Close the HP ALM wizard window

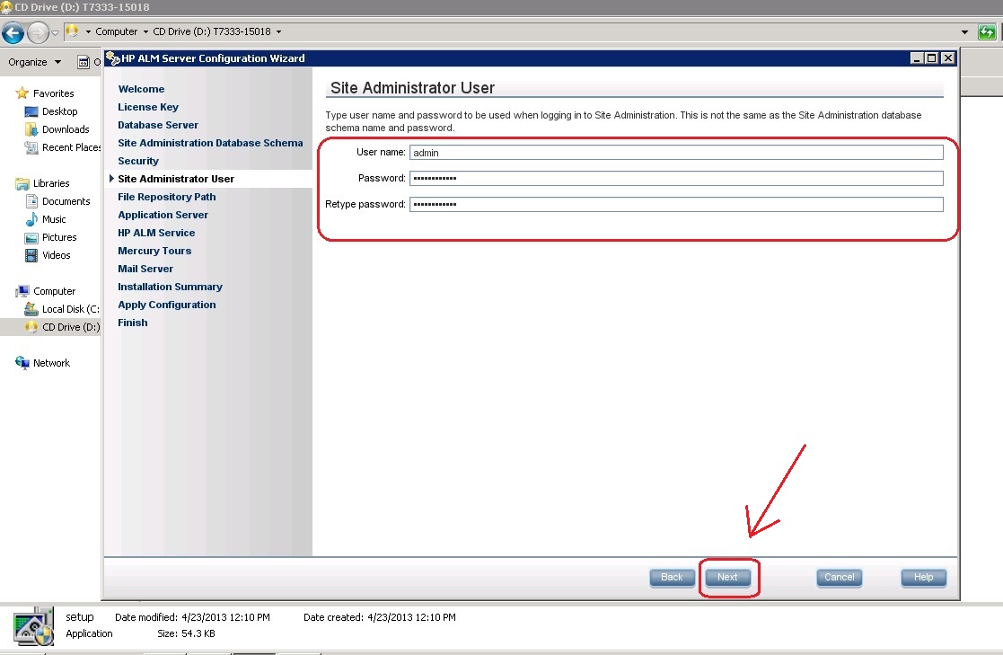948,58
